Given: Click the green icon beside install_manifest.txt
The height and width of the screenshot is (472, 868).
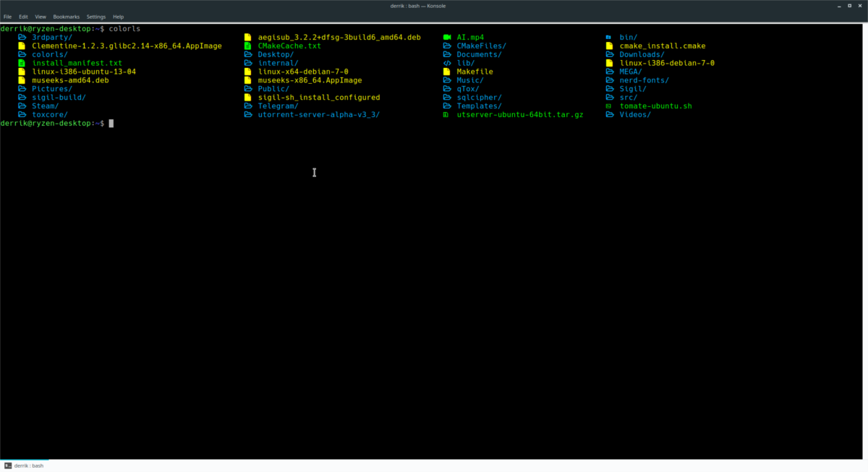Looking at the screenshot, I should pos(22,63).
